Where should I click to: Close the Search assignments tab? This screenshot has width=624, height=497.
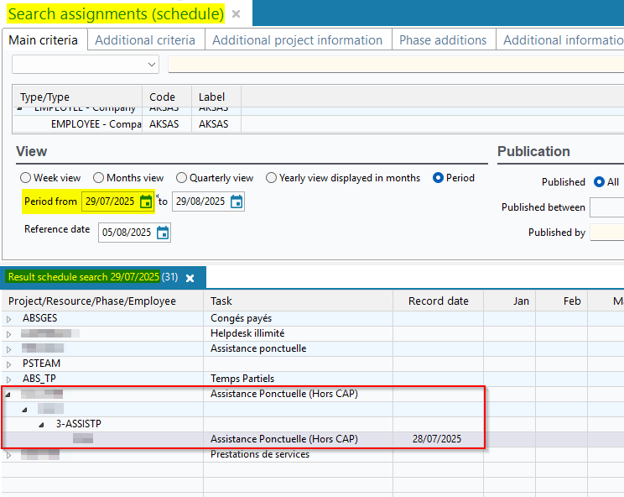coord(237,14)
